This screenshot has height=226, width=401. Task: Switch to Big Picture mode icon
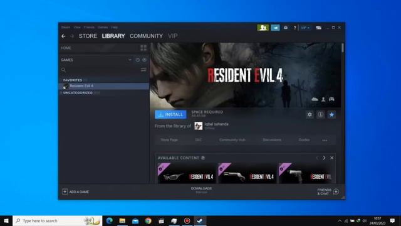point(318,28)
